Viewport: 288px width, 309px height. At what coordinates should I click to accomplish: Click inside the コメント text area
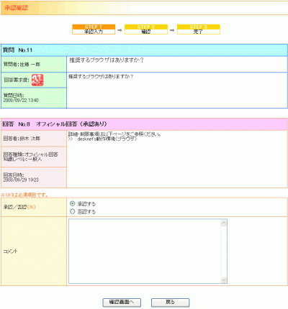[145, 251]
